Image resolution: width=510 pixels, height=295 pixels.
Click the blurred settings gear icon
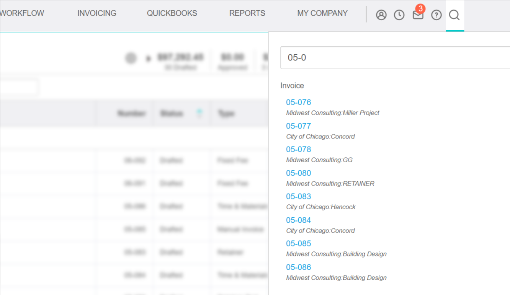coord(131,58)
